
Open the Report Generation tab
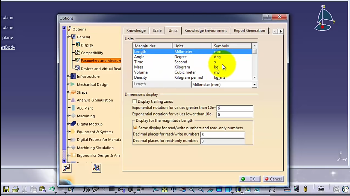click(x=249, y=30)
